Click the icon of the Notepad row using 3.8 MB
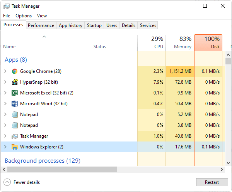Image resolution: width=232 pixels, height=192 pixels. tap(15, 125)
